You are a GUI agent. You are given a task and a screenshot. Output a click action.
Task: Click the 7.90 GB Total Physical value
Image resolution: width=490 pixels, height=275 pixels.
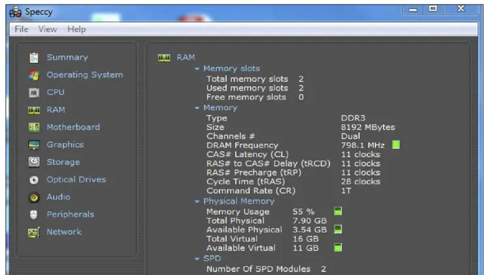pyautogui.click(x=310, y=221)
